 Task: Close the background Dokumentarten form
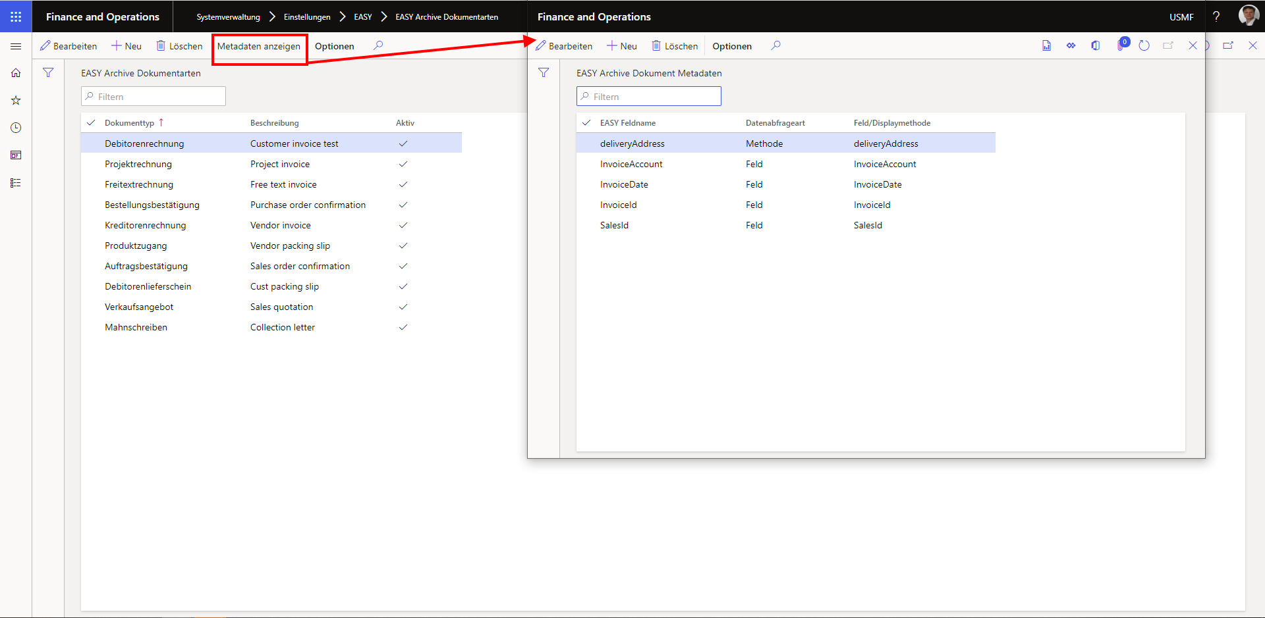pyautogui.click(x=1253, y=45)
